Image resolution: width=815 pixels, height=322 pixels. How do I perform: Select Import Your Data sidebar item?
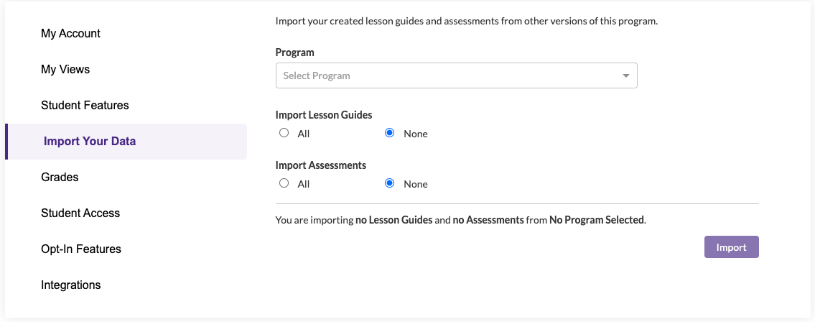point(90,142)
